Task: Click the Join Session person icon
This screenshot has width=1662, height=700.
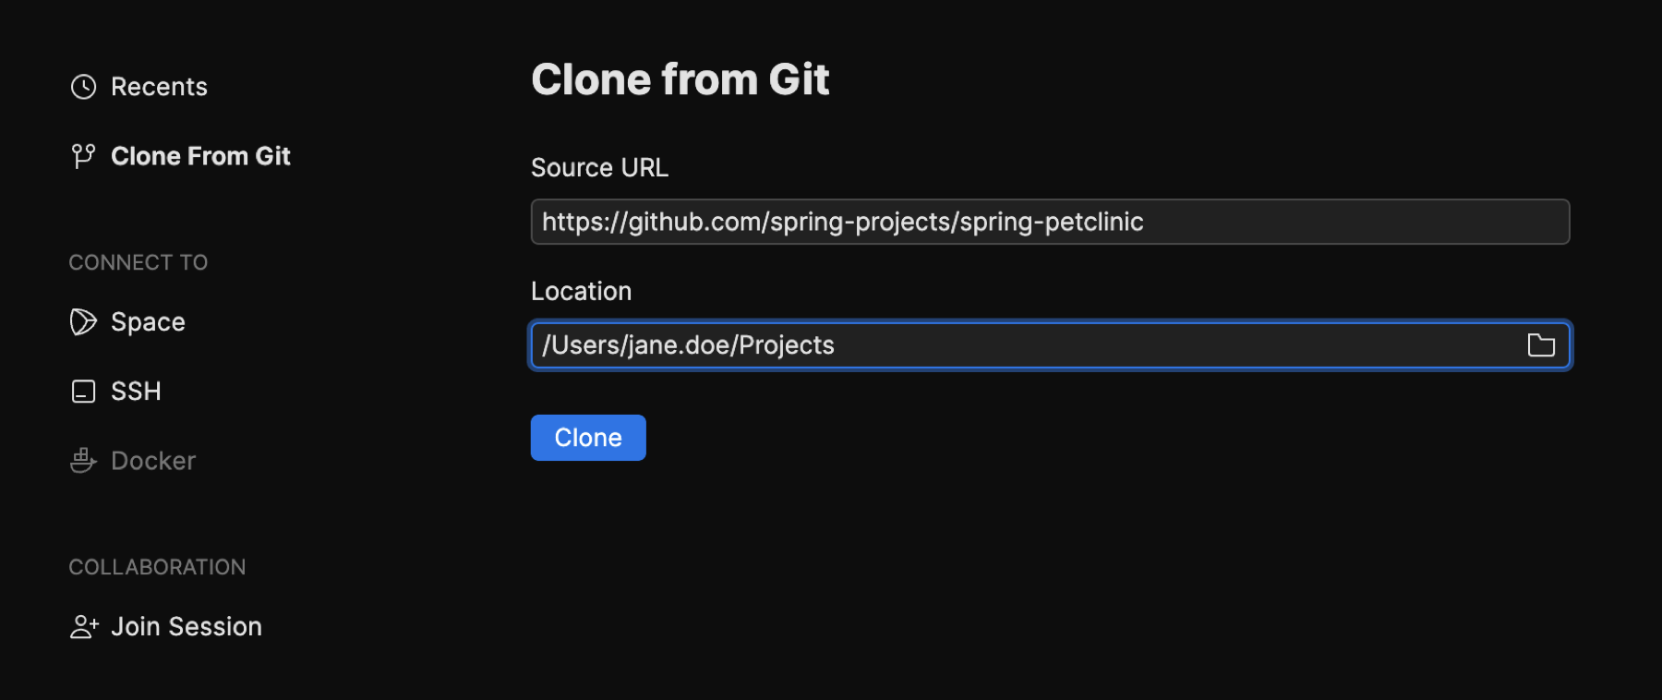Action: pos(84,626)
